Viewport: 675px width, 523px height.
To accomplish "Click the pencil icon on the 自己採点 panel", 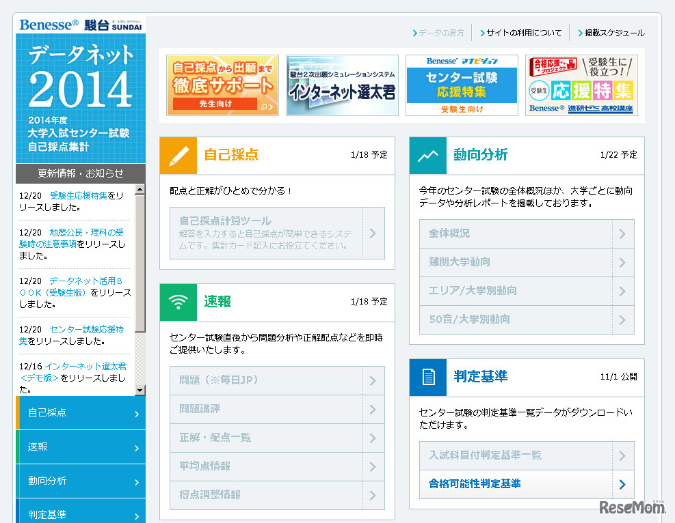I will pyautogui.click(x=178, y=156).
